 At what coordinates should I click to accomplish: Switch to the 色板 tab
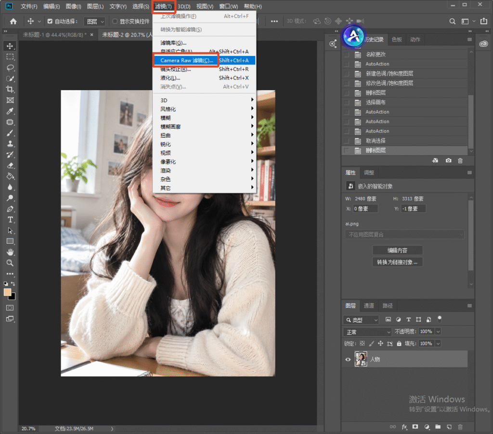(397, 39)
